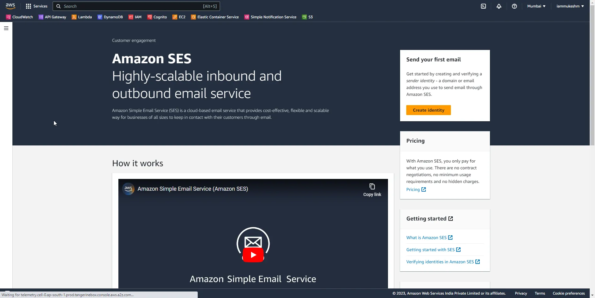Screen dimensions: 595x298
Task: Play the Amazon SES introduction video
Action: point(253,255)
